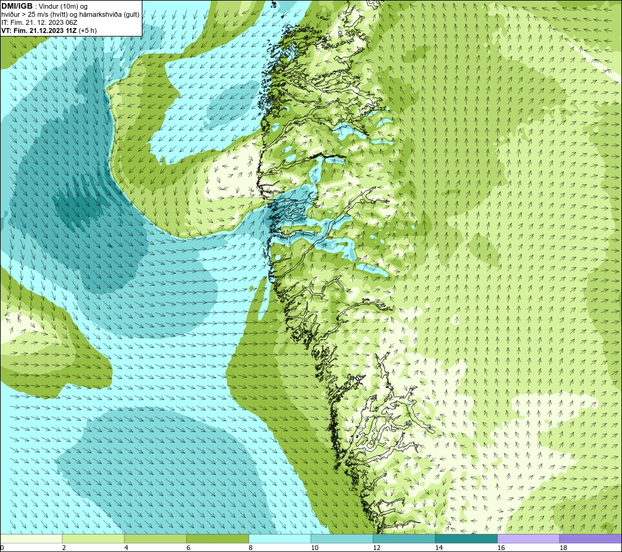The height and width of the screenshot is (552, 622).
Task: Click the legend scale label '2'
Action: pos(64,548)
